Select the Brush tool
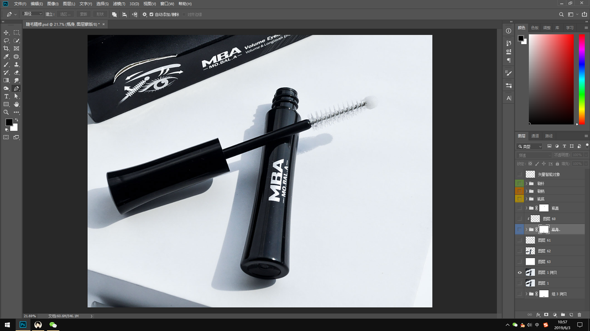 [6, 65]
